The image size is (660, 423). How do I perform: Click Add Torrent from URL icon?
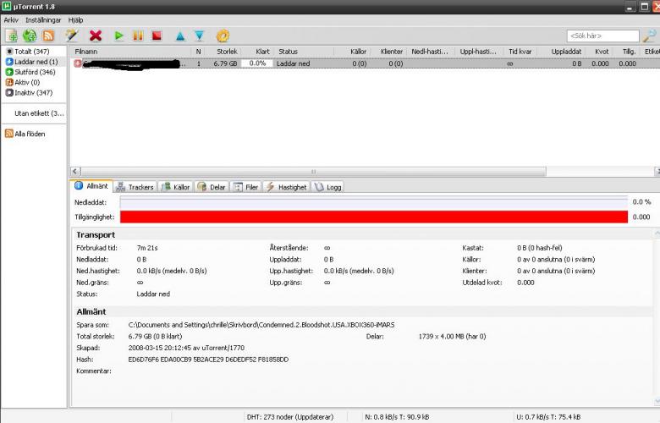coord(30,36)
